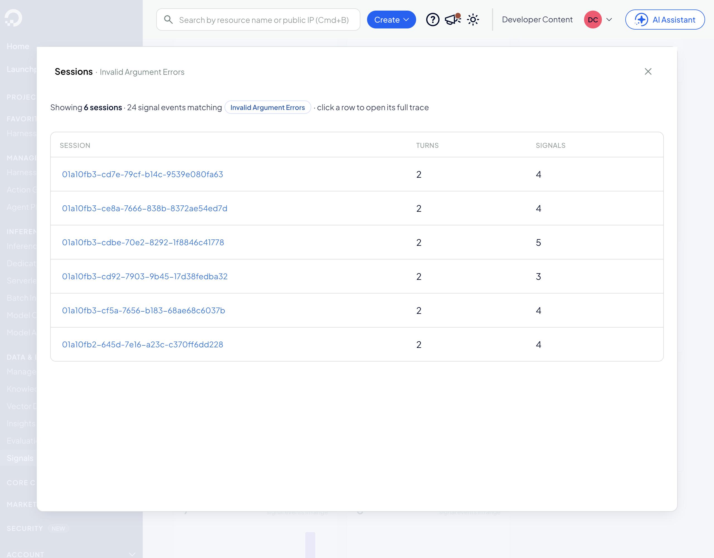Click the SECURITY sidebar section
This screenshot has width=714, height=558.
pos(25,528)
